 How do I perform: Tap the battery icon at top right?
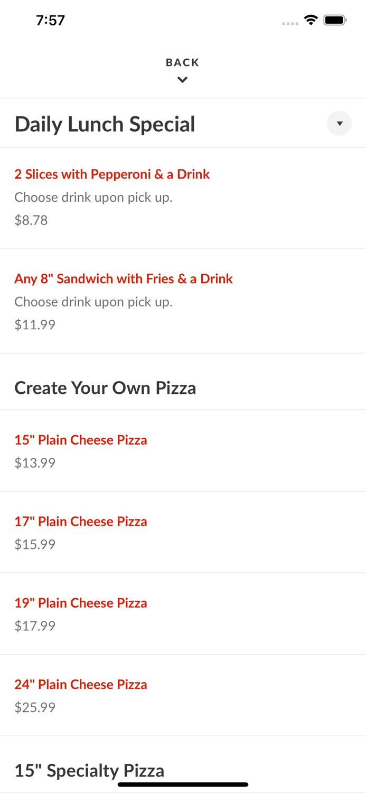coord(335,20)
